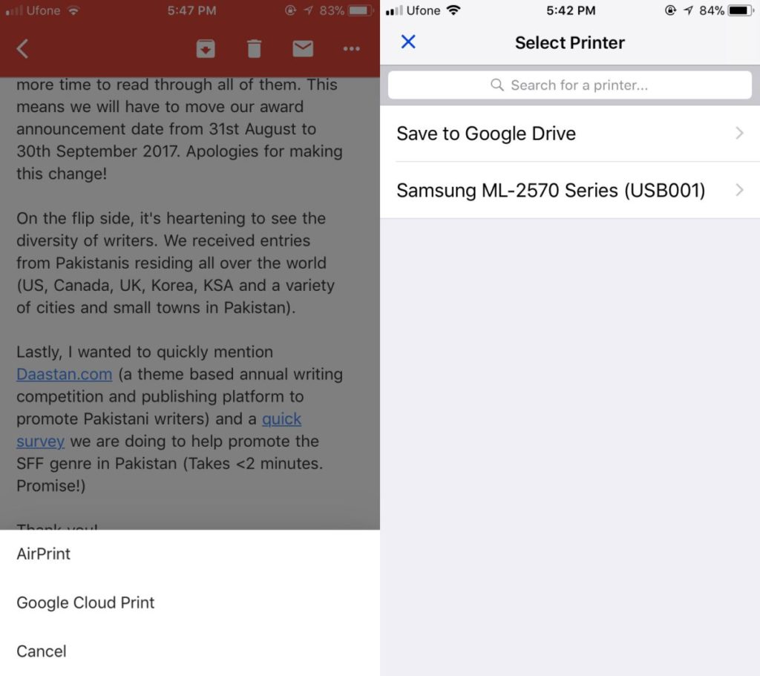Image resolution: width=760 pixels, height=676 pixels.
Task: Expand Save to Google Drive via chevron
Action: point(739,134)
